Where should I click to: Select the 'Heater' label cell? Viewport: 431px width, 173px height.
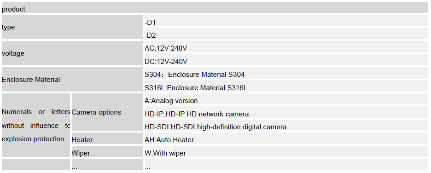(x=107, y=138)
